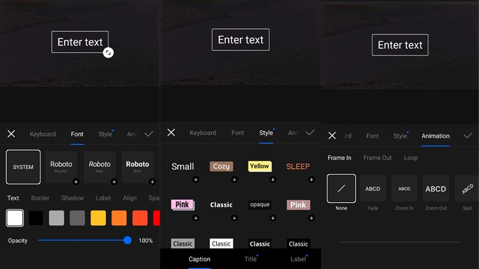Open Style tab in the Font panel
479x269 pixels.
coord(105,134)
